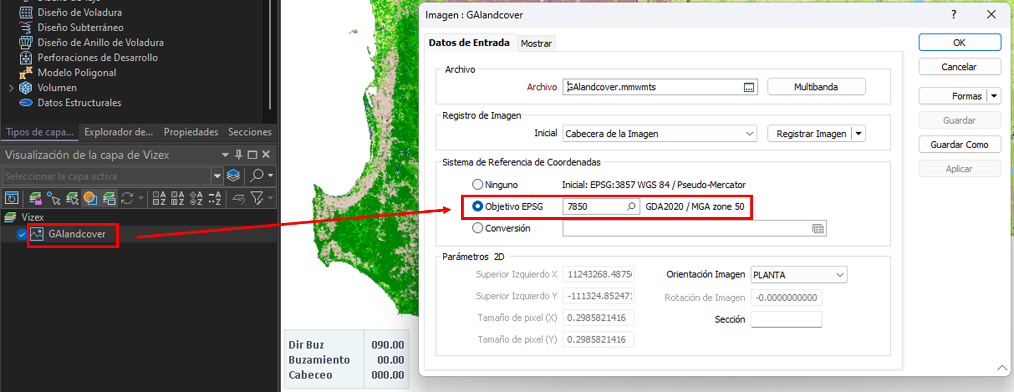
Task: Click the refresh window icon in layer toolbar
Action: click(12, 198)
